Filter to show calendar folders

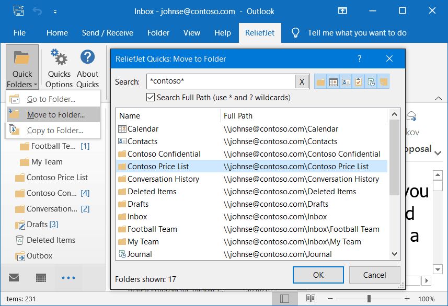pos(334,81)
